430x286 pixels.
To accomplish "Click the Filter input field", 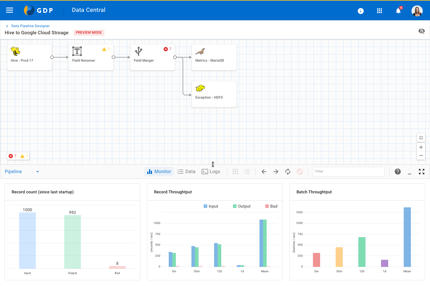I will coord(348,172).
